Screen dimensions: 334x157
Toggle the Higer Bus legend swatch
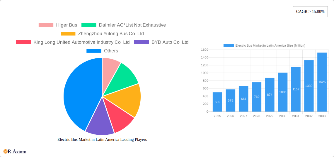tap(46, 25)
